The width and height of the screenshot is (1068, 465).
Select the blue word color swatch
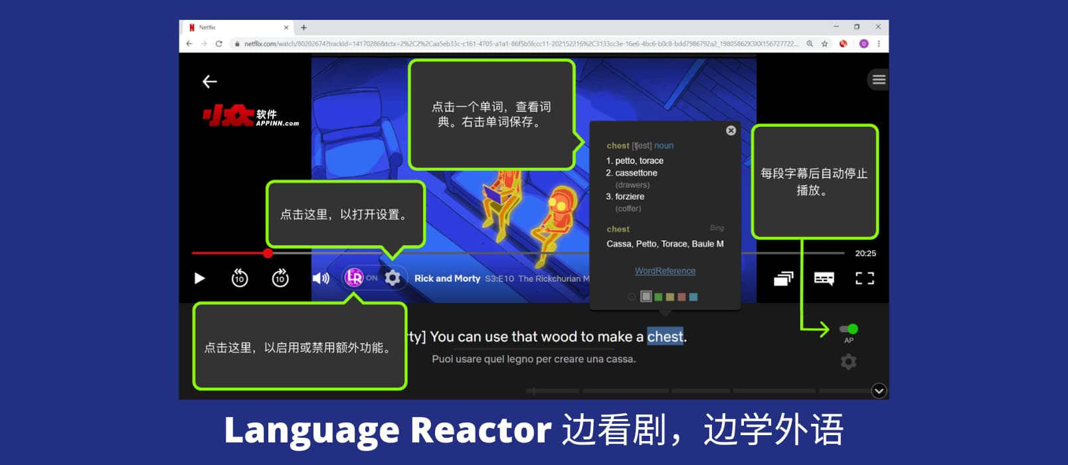click(x=693, y=297)
